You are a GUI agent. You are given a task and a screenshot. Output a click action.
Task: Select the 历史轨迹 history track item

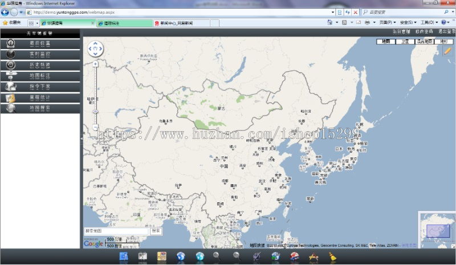40,65
